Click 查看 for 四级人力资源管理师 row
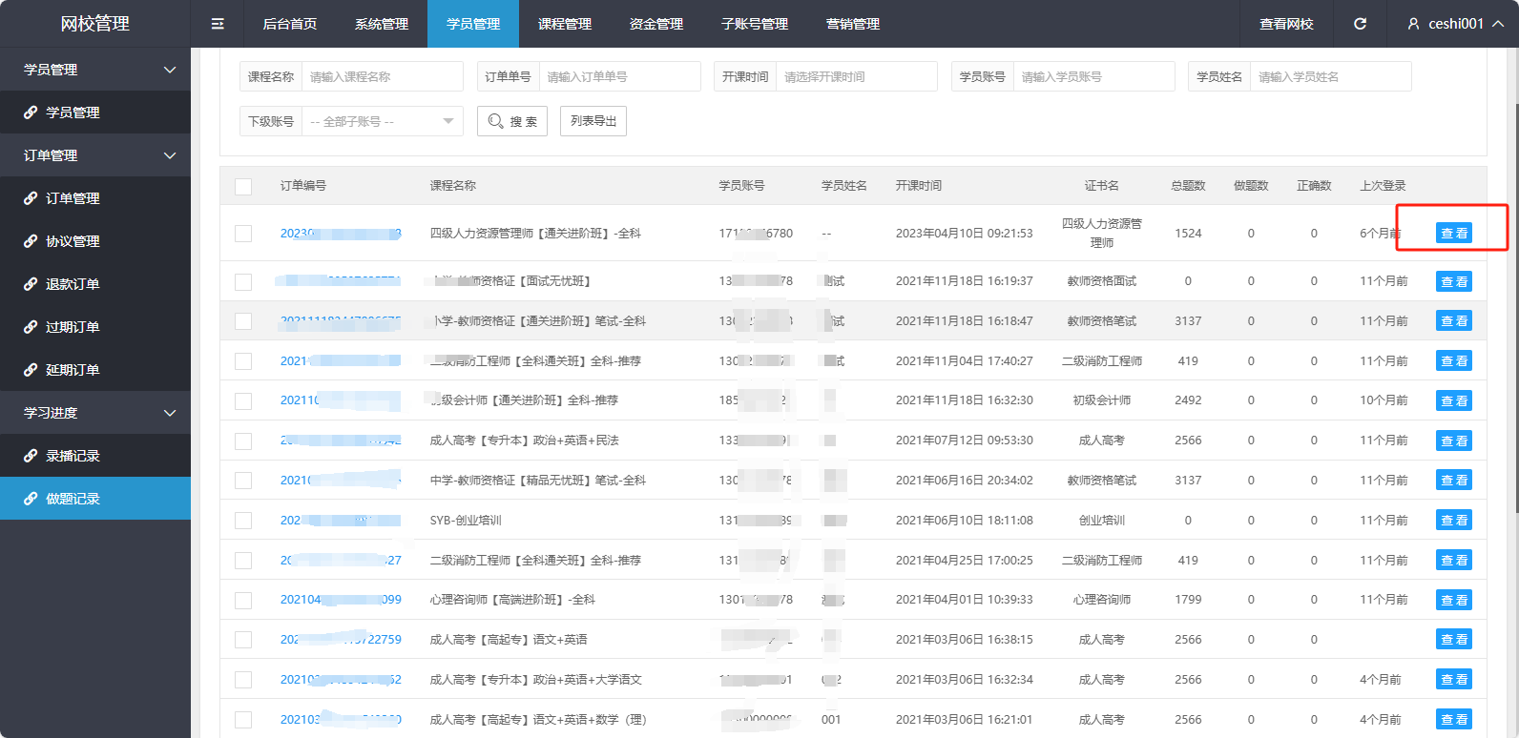Viewport: 1519px width, 738px height. pyautogui.click(x=1454, y=234)
